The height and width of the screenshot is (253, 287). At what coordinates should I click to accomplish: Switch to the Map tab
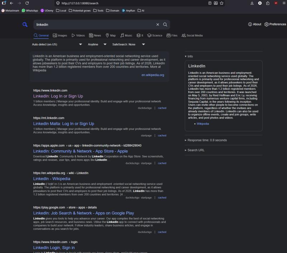point(111,35)
